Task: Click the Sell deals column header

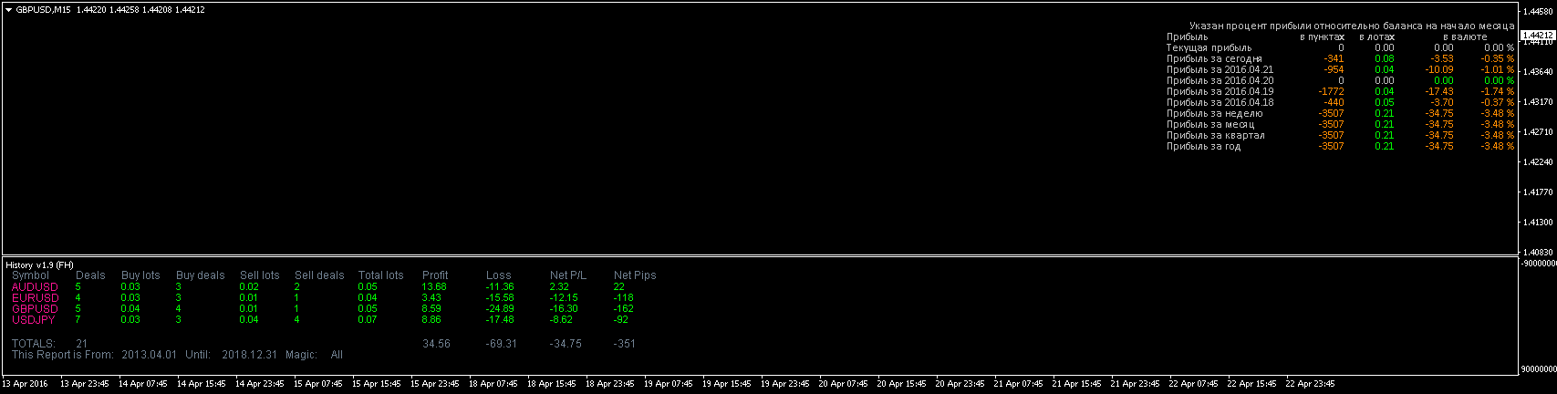Action: [319, 275]
